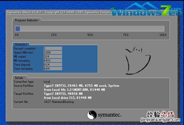This screenshot has height=125, width=184.
Task: Click the Statistics panel header
Action: [x=21, y=45]
